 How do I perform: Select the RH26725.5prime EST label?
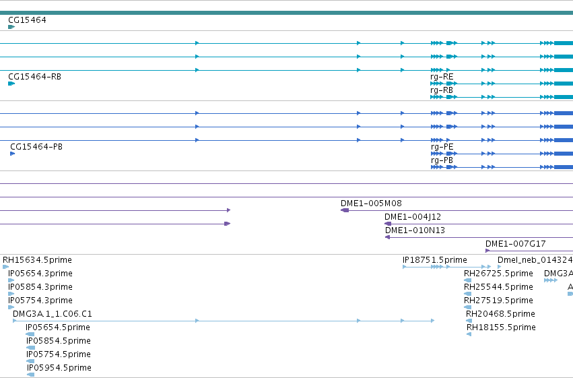pos(498,274)
